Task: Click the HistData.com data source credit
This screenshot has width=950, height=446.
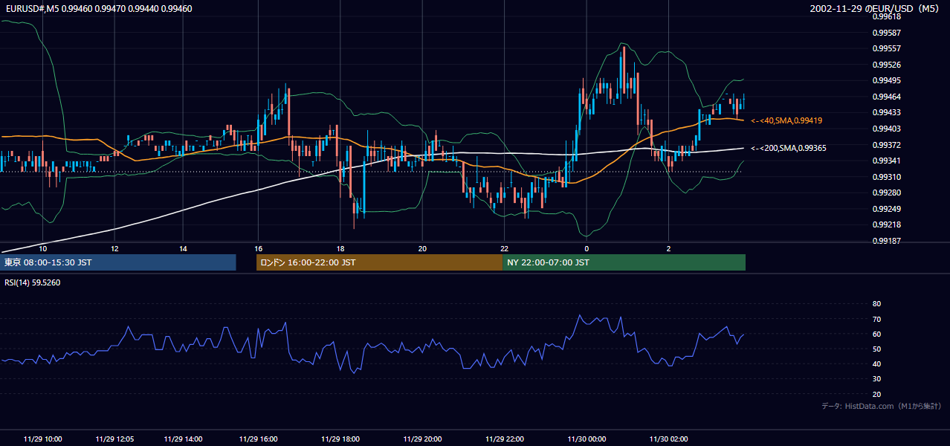Action: (882, 406)
